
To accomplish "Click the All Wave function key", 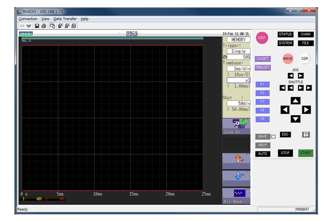I will coord(236,196).
